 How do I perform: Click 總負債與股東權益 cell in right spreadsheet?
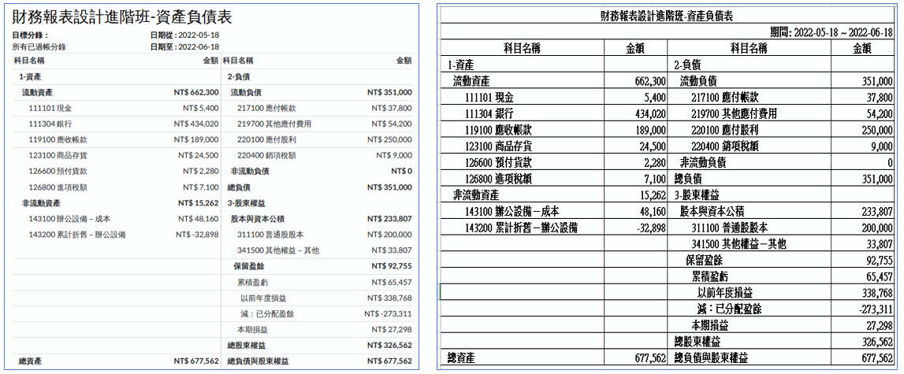[x=749, y=358]
